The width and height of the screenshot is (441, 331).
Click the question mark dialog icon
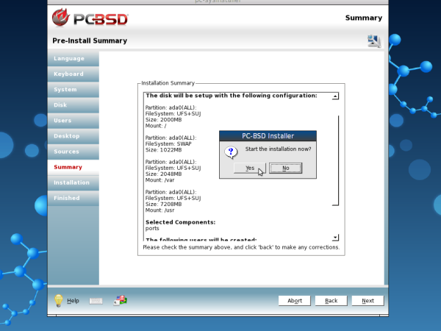click(x=231, y=152)
